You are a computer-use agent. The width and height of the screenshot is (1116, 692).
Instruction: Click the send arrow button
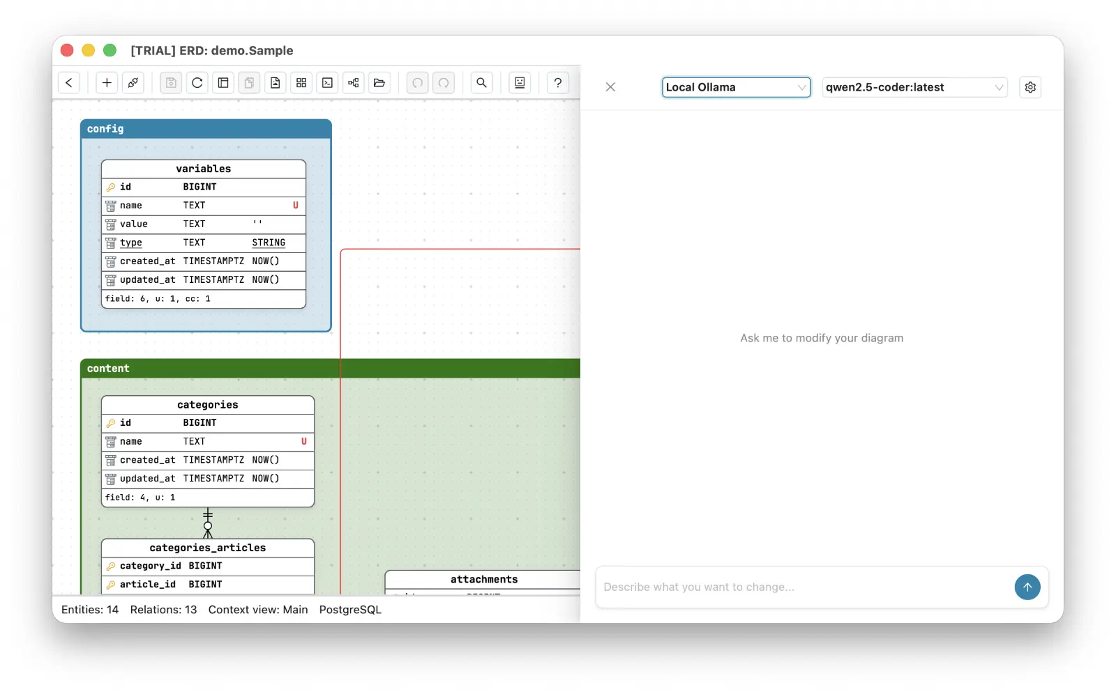1027,587
